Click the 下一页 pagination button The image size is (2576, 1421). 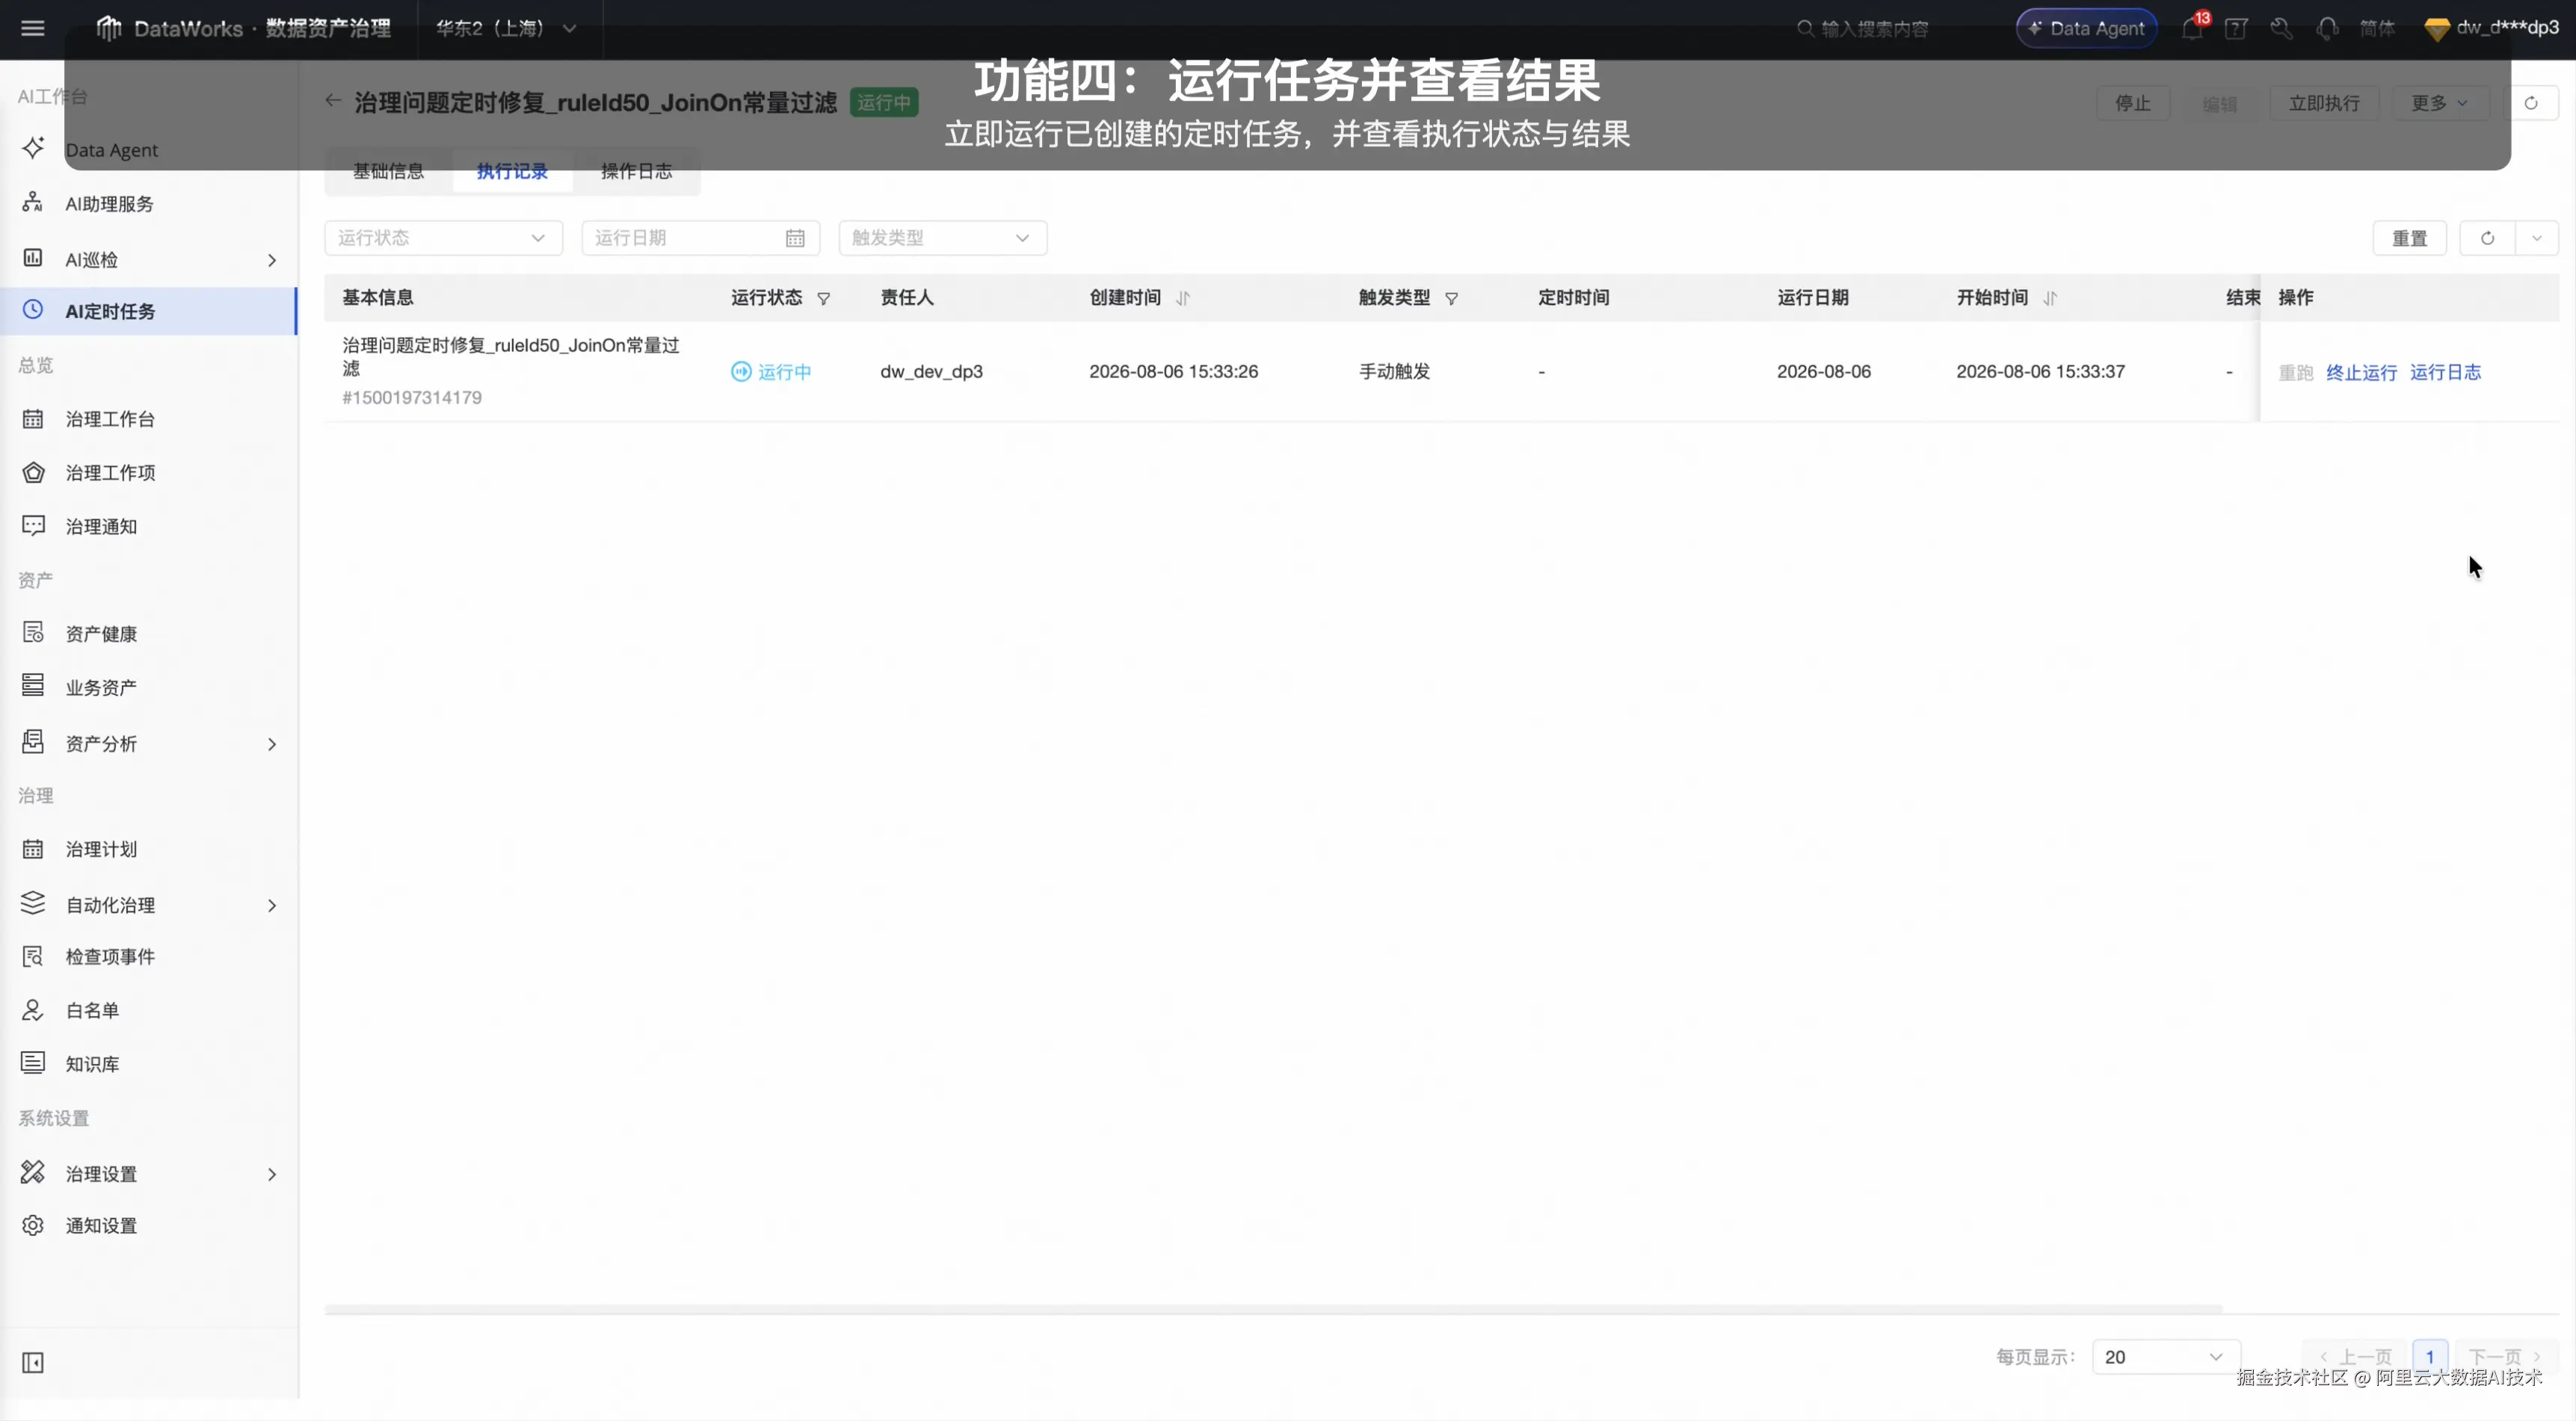tap(2505, 1356)
